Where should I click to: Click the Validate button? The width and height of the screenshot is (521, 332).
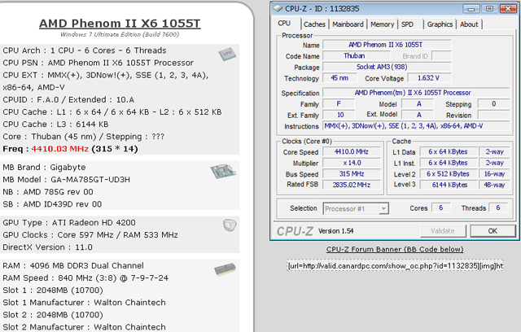pyautogui.click(x=443, y=231)
